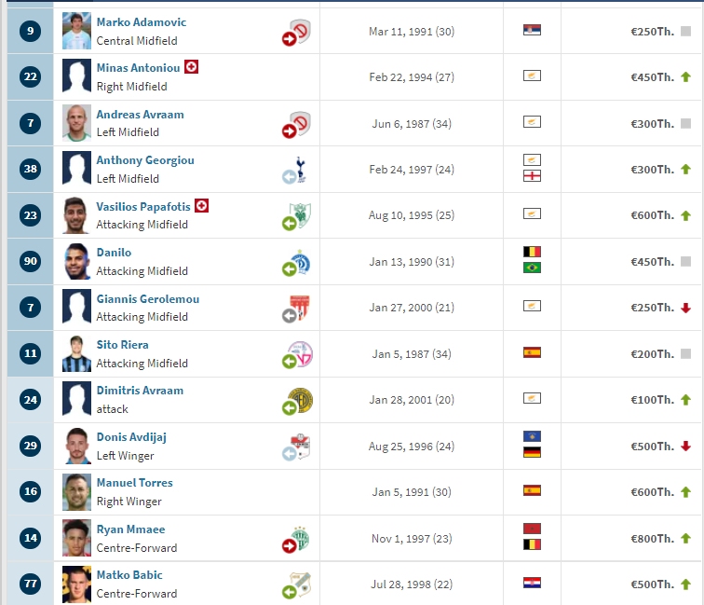
Task: Click Matko Babic's player photo
Action: [76, 584]
